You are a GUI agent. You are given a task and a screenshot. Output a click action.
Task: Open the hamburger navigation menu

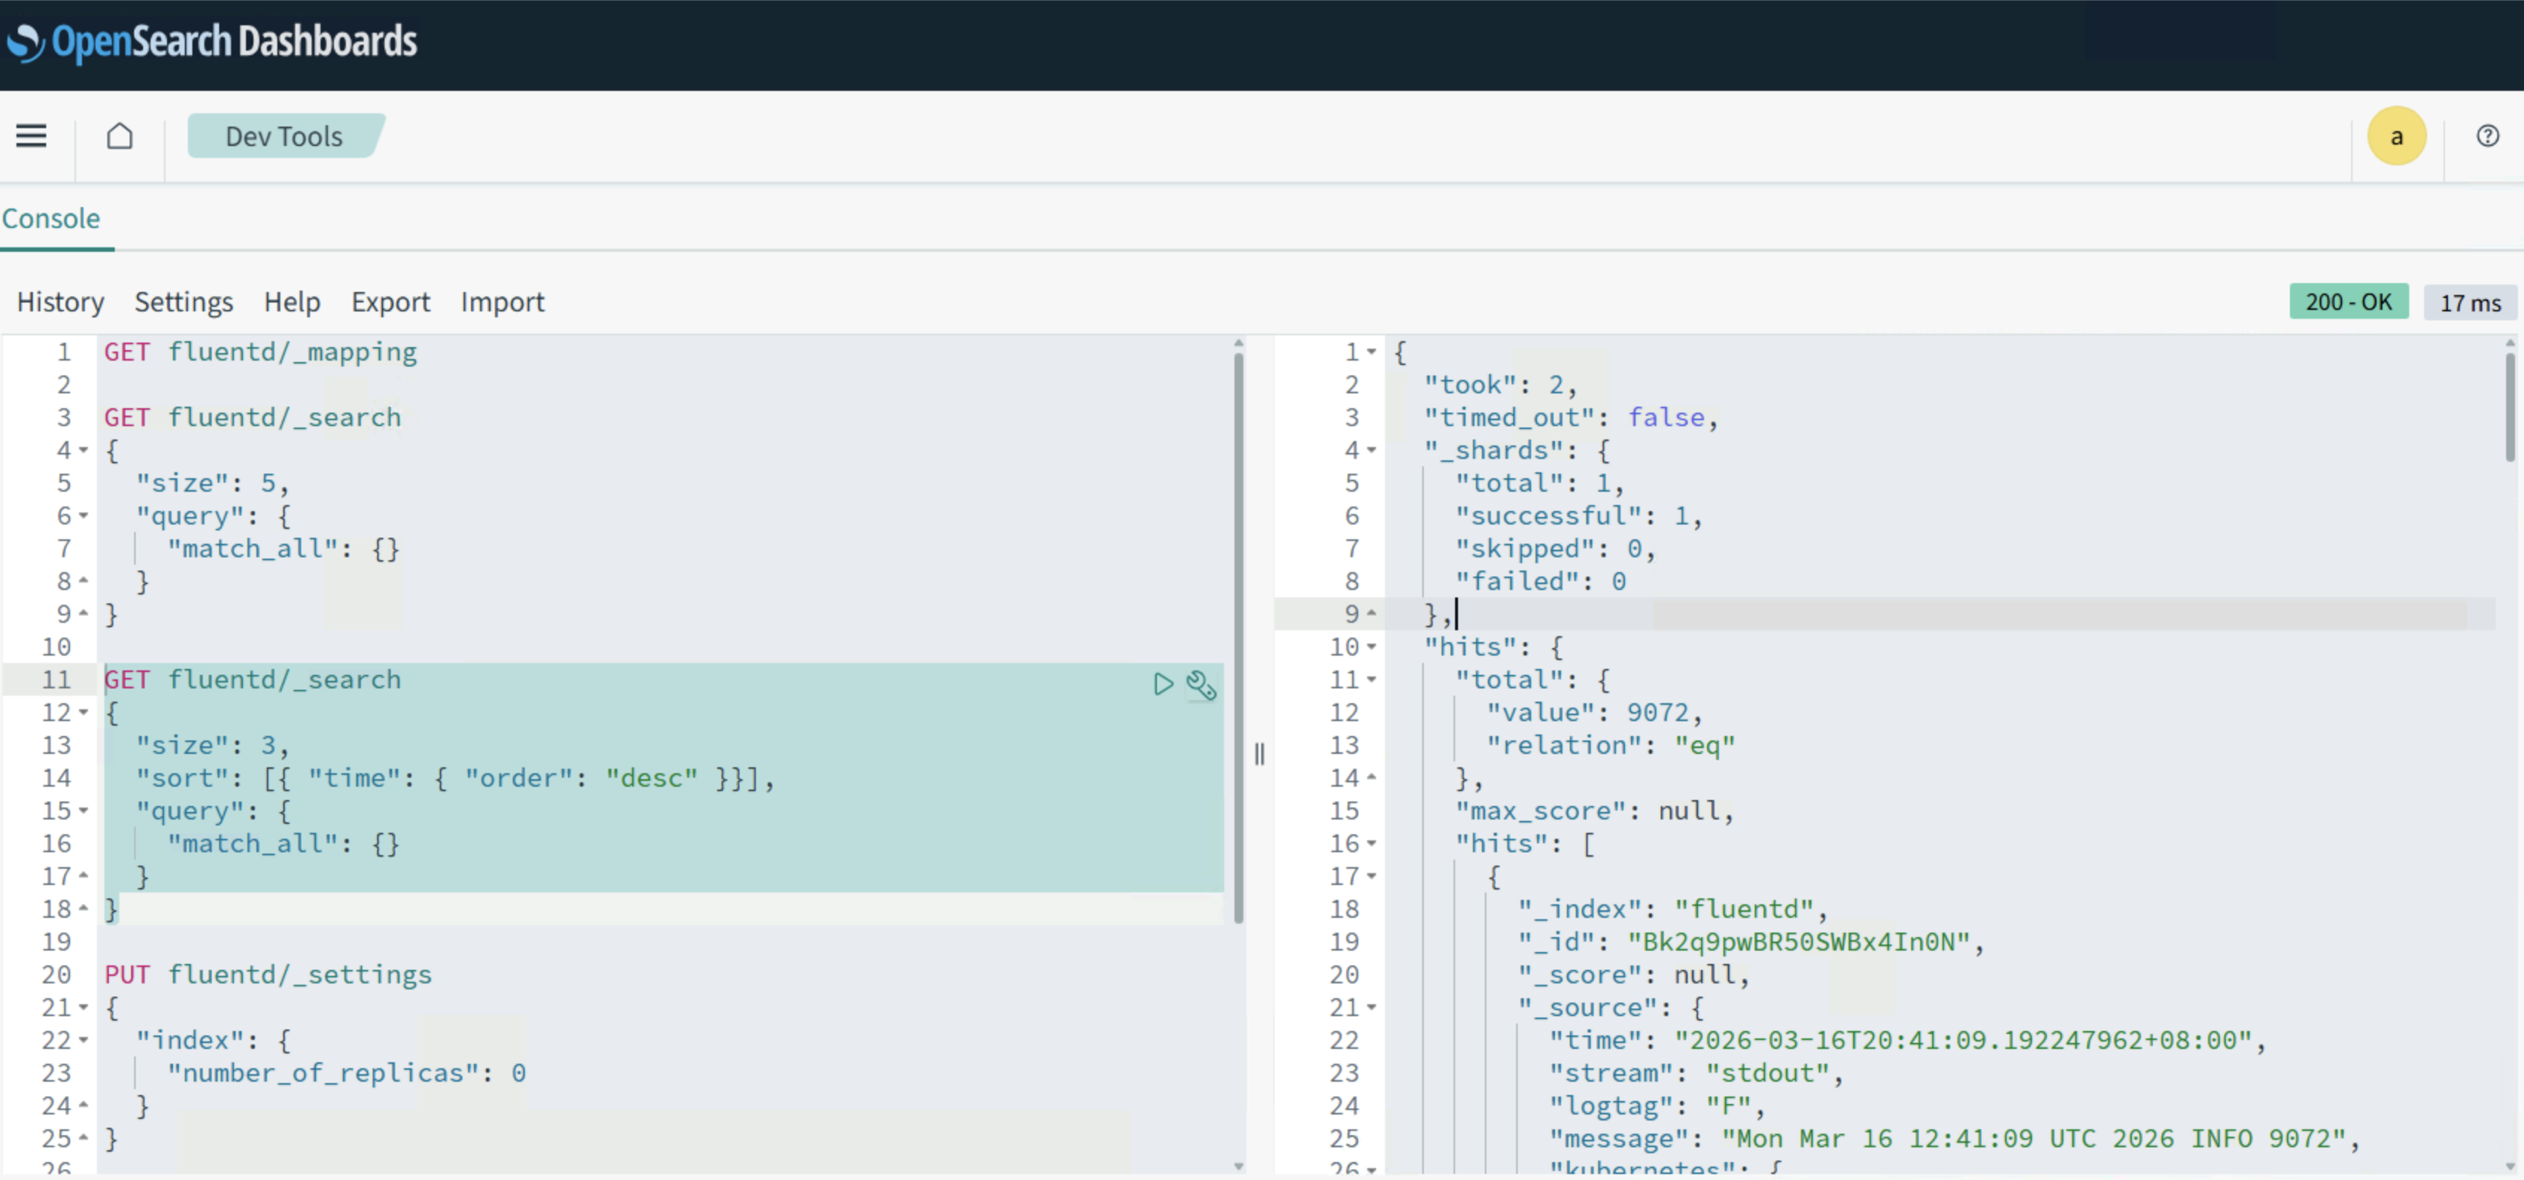tap(31, 136)
